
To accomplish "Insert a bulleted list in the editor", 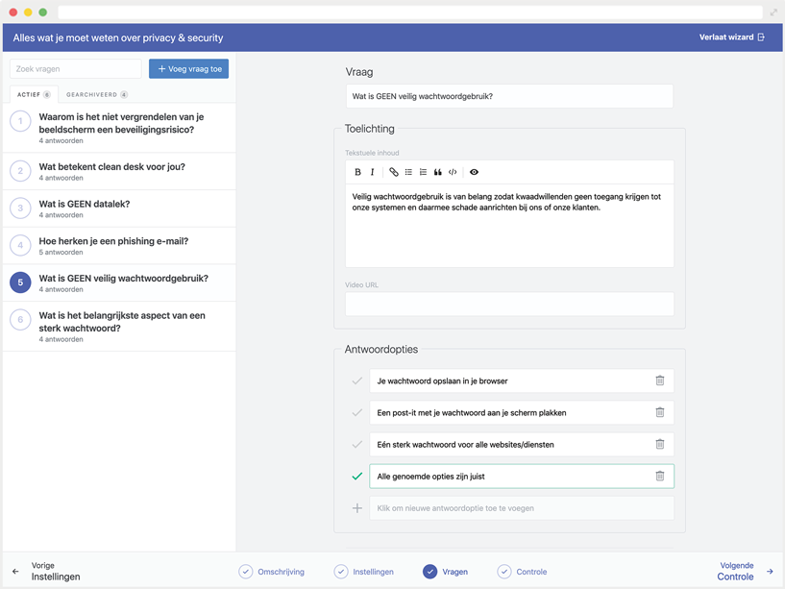I will click(x=408, y=172).
